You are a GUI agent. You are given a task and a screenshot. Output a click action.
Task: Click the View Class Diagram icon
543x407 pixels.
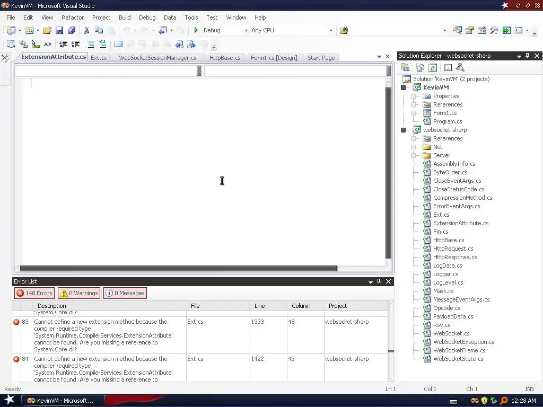coord(460,67)
